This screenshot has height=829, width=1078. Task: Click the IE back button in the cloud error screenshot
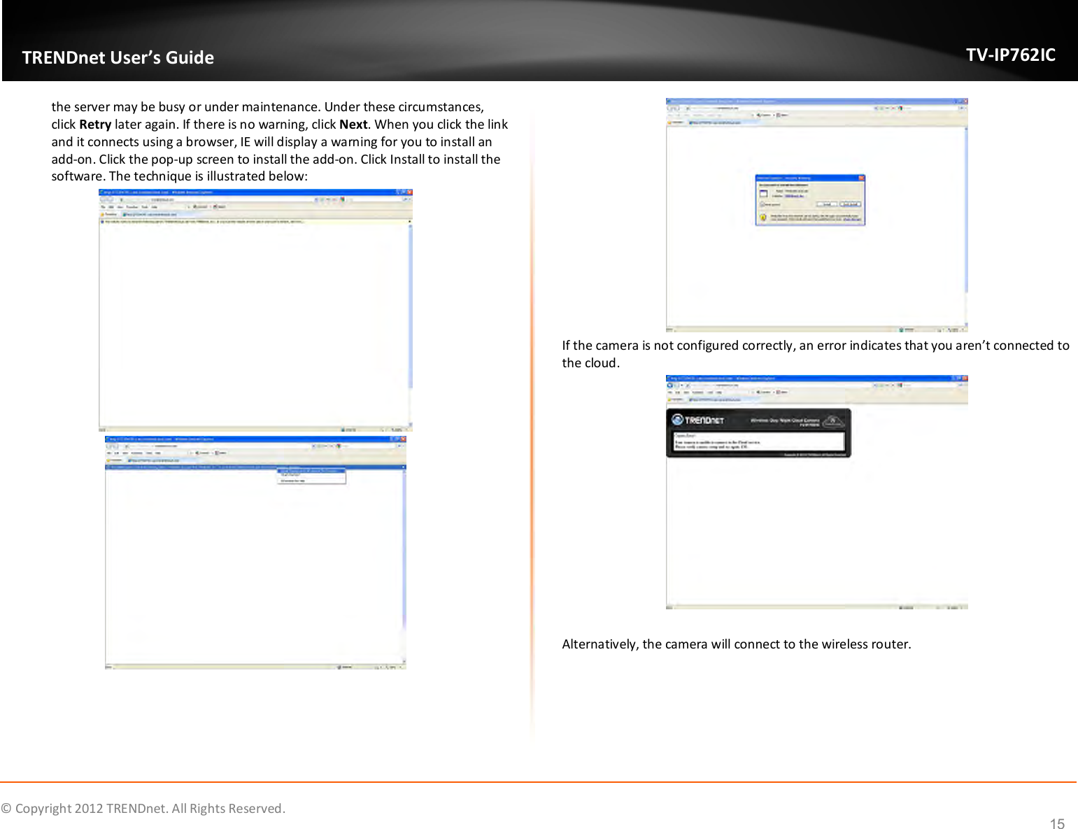click(x=670, y=385)
